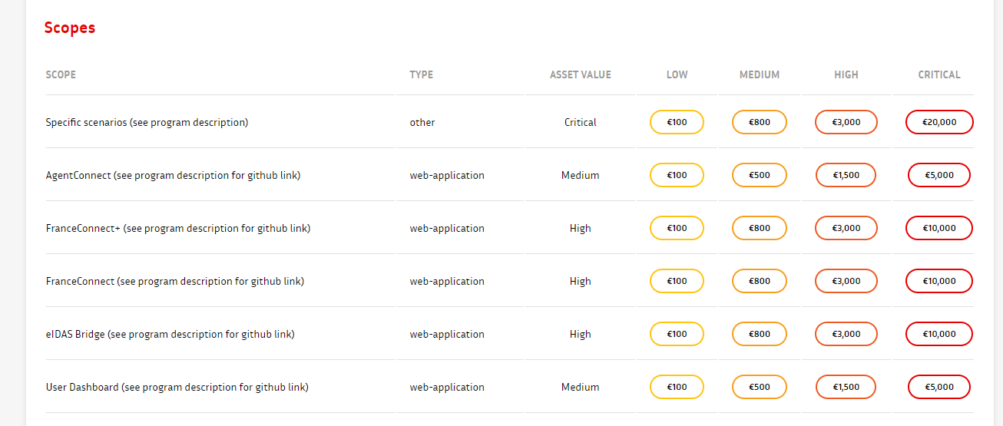This screenshot has height=426, width=1003.
Task: Click €1,500 high bounty for AgentConnect
Action: coord(846,175)
